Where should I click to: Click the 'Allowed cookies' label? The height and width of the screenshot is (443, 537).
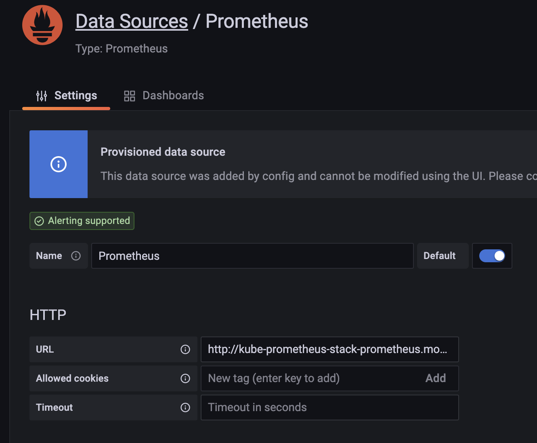pyautogui.click(x=72, y=378)
